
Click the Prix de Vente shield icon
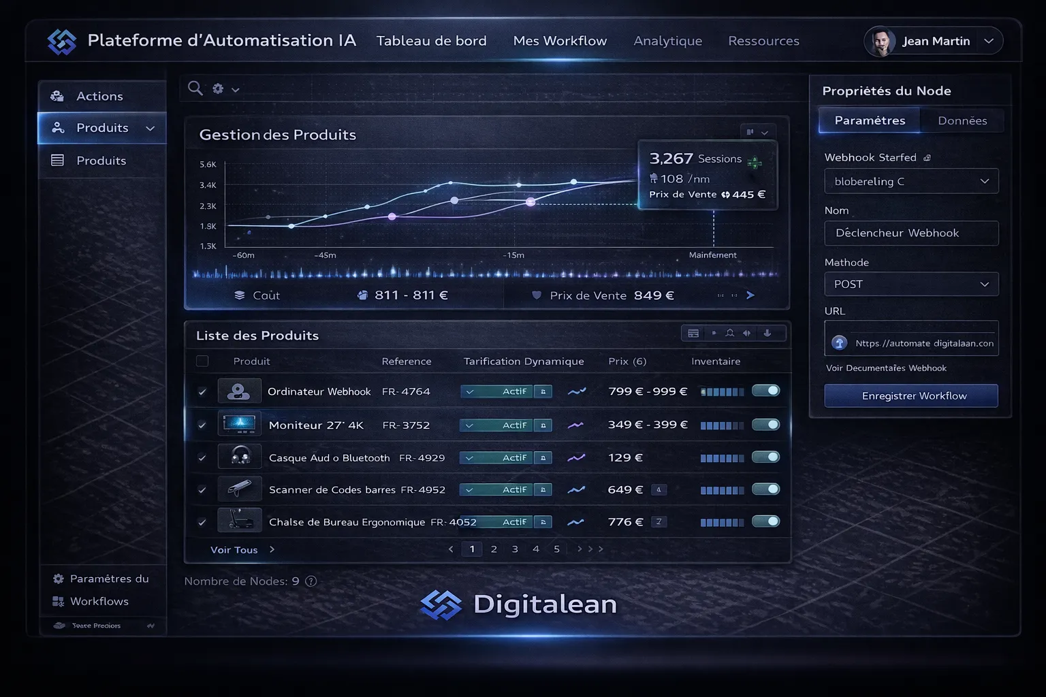[x=537, y=295]
